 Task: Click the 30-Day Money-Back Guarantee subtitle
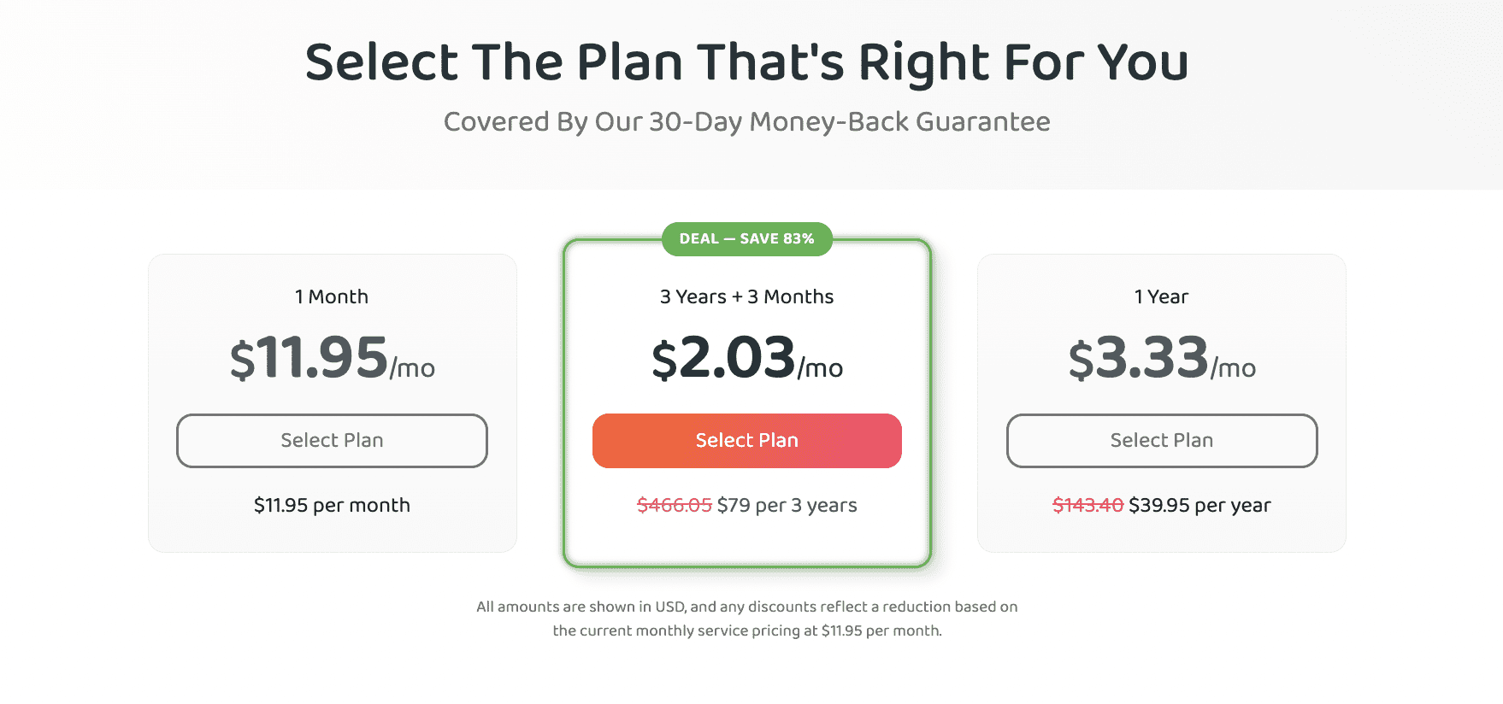tap(746, 121)
